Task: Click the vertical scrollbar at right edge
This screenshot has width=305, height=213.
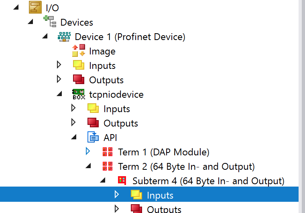Action: pyautogui.click(x=302, y=106)
